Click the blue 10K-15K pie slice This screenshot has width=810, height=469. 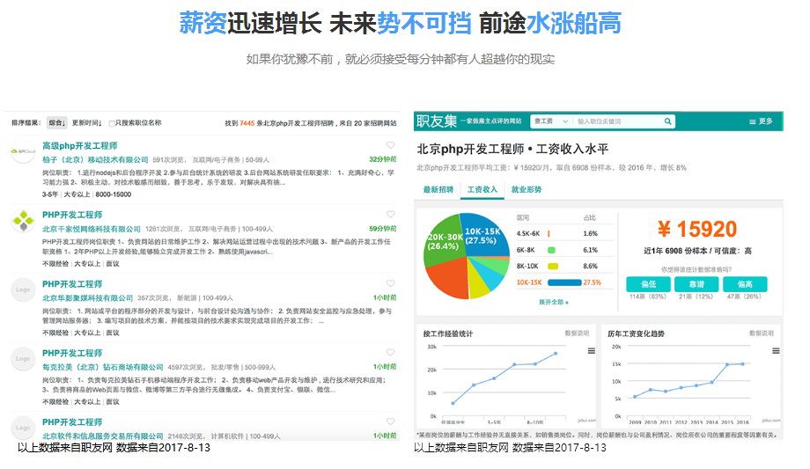pos(484,236)
